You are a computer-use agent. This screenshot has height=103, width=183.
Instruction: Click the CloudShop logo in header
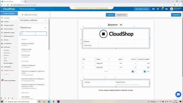(9, 9)
